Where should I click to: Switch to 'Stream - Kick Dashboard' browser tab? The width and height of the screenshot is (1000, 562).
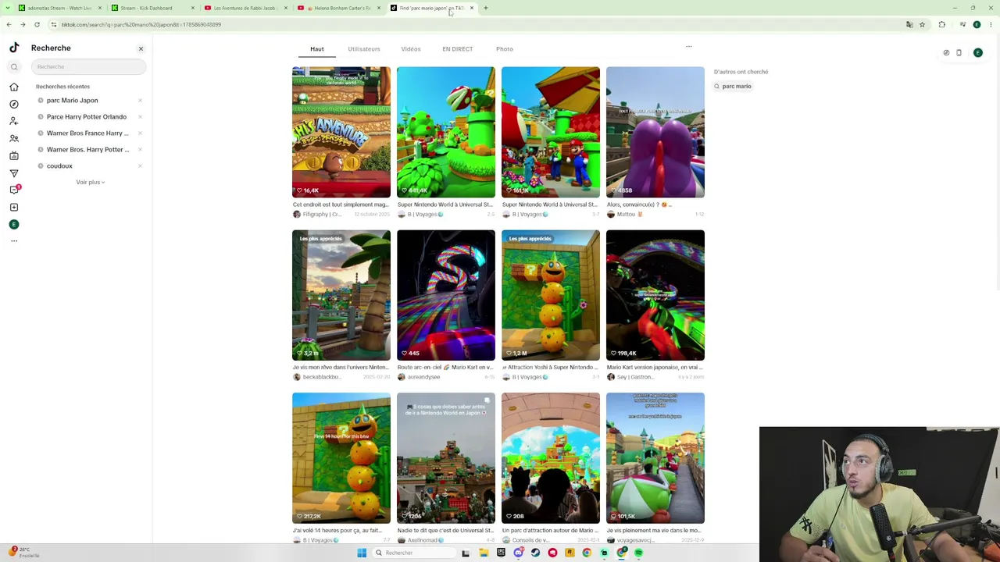click(147, 8)
